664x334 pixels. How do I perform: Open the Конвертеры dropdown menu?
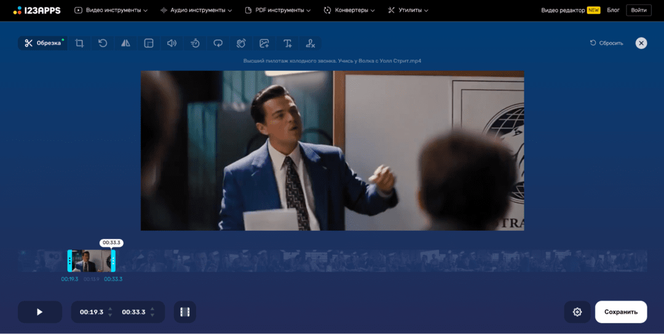tap(349, 10)
